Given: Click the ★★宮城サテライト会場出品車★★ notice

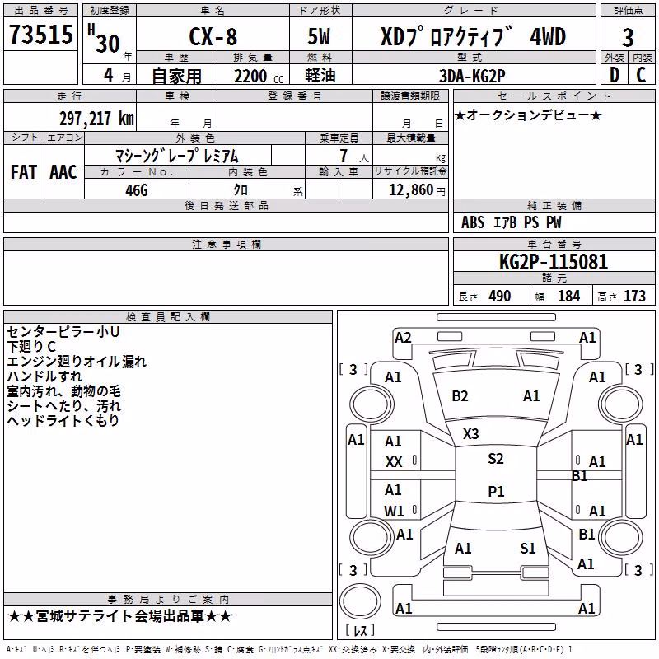Looking at the screenshot, I should pos(119,616).
